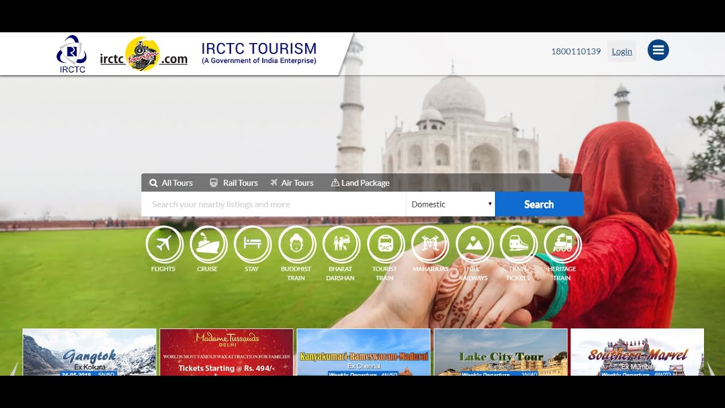Click the irctc tourism .com logo
Image resolution: width=725 pixels, height=408 pixels.
tap(144, 54)
